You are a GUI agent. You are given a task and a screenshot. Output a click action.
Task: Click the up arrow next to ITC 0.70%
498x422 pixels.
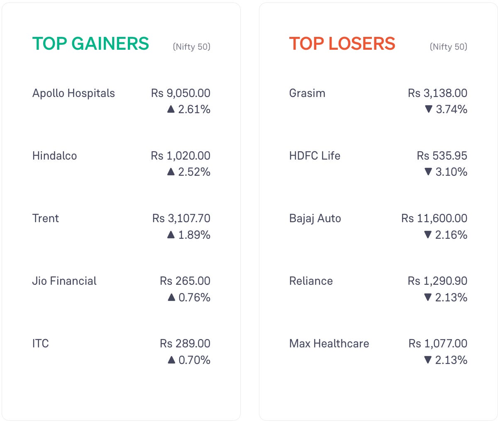(x=171, y=360)
